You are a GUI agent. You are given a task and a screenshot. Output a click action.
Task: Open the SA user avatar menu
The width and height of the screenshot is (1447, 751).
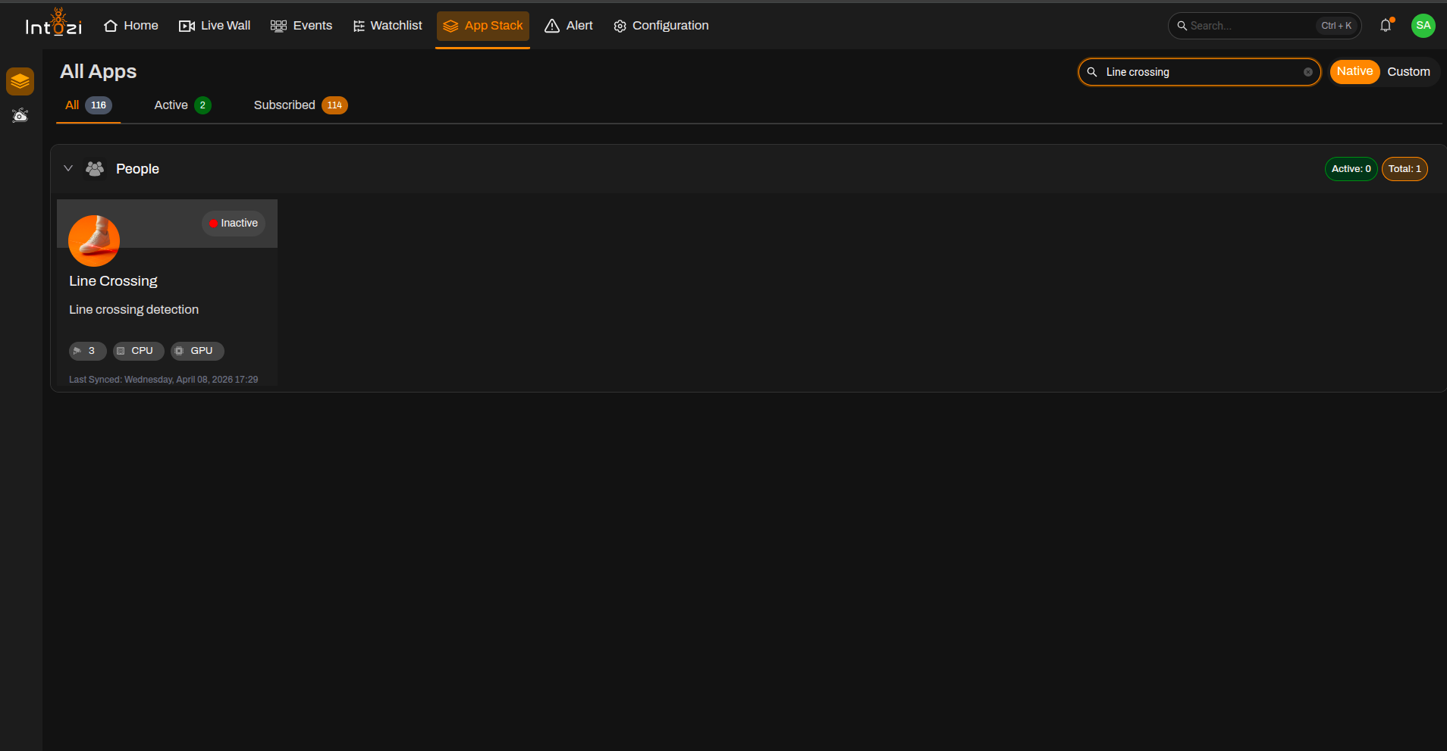coord(1423,25)
